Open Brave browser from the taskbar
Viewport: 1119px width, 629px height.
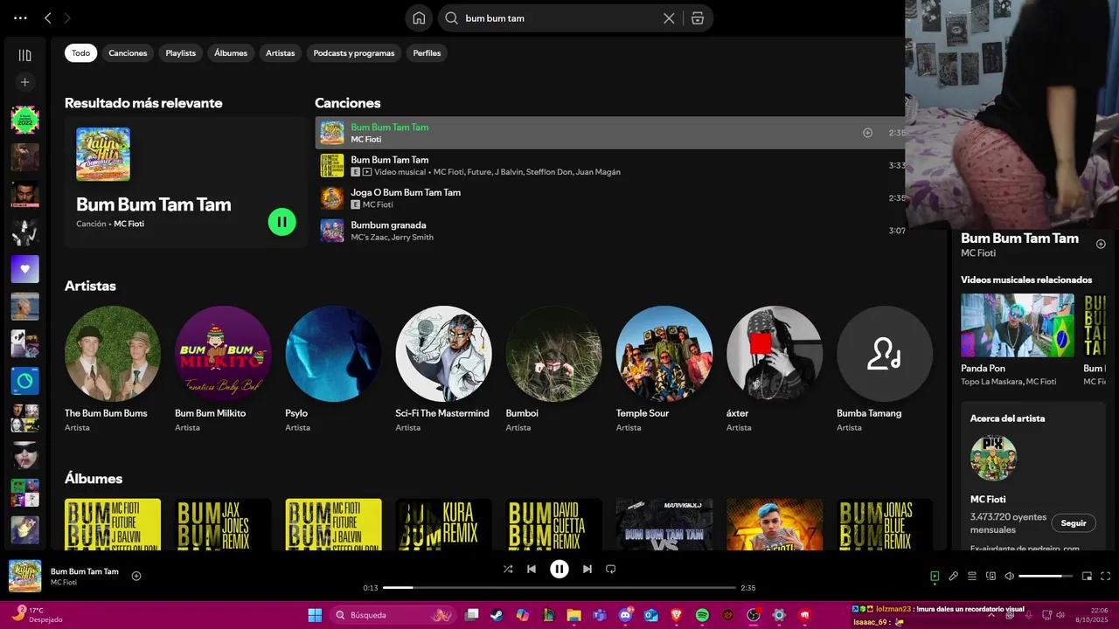pos(677,615)
